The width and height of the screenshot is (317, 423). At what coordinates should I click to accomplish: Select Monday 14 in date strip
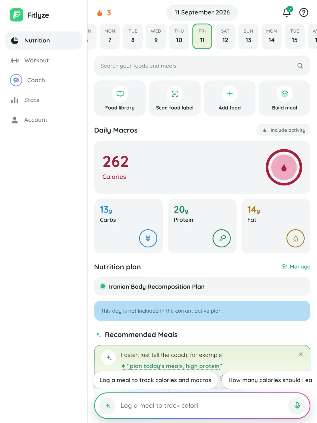coord(271,36)
